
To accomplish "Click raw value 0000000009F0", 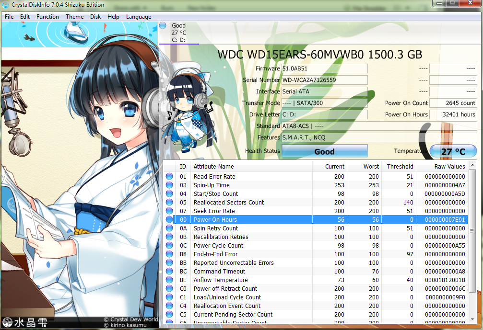I will click(445, 297).
